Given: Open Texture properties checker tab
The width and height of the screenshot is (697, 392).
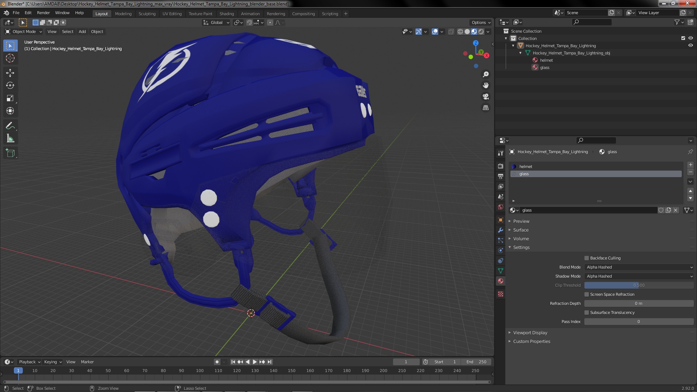Looking at the screenshot, I should coord(501,294).
